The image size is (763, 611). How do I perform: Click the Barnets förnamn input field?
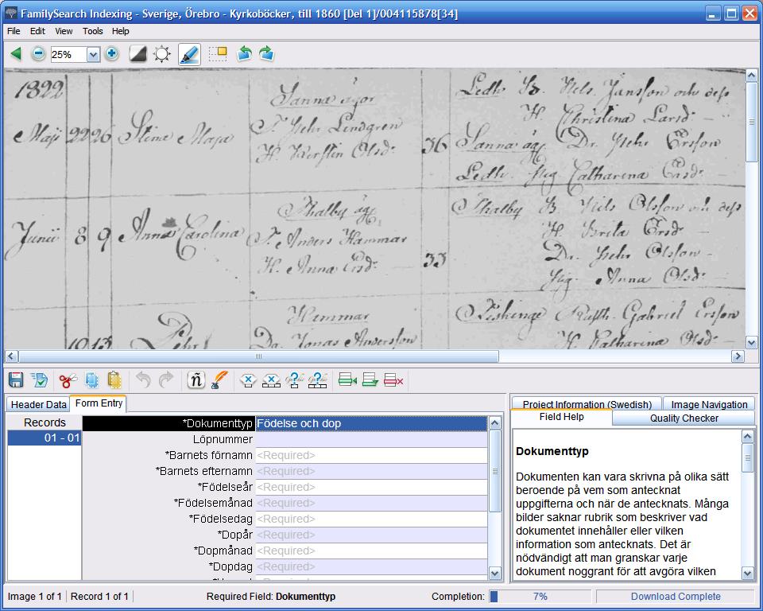click(x=370, y=455)
